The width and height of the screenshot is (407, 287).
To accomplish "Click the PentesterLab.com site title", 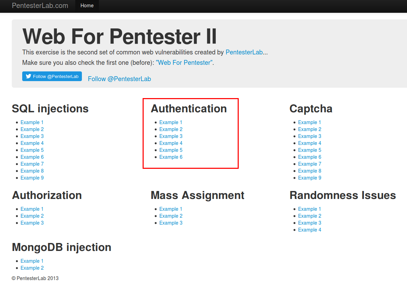I will pos(40,6).
